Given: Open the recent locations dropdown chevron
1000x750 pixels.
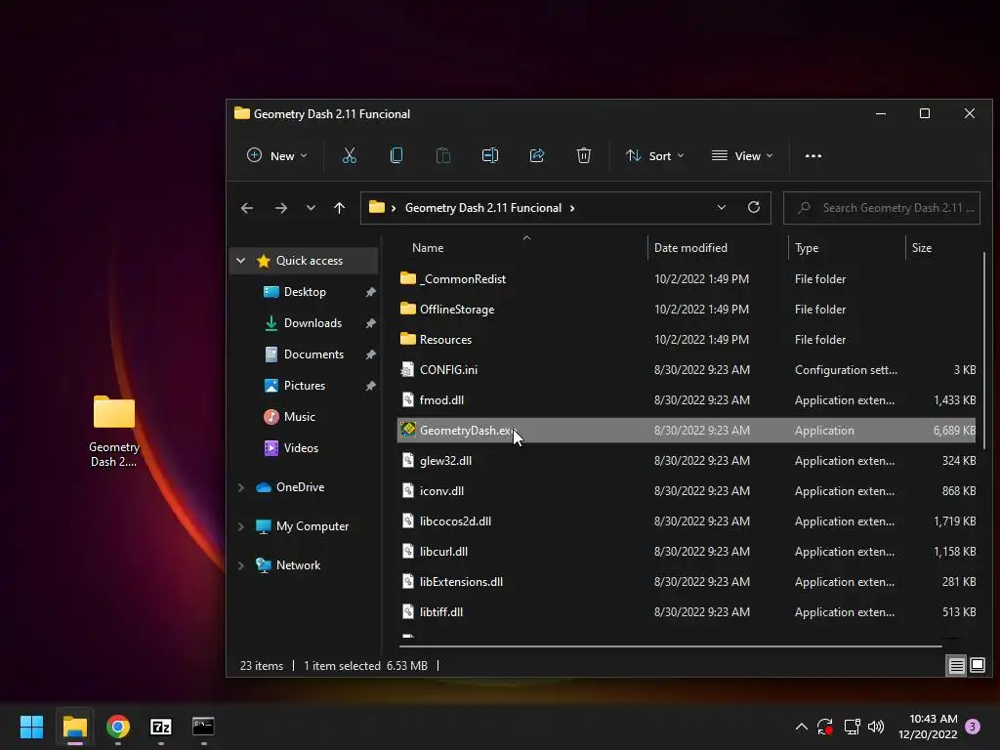Looking at the screenshot, I should click(311, 208).
